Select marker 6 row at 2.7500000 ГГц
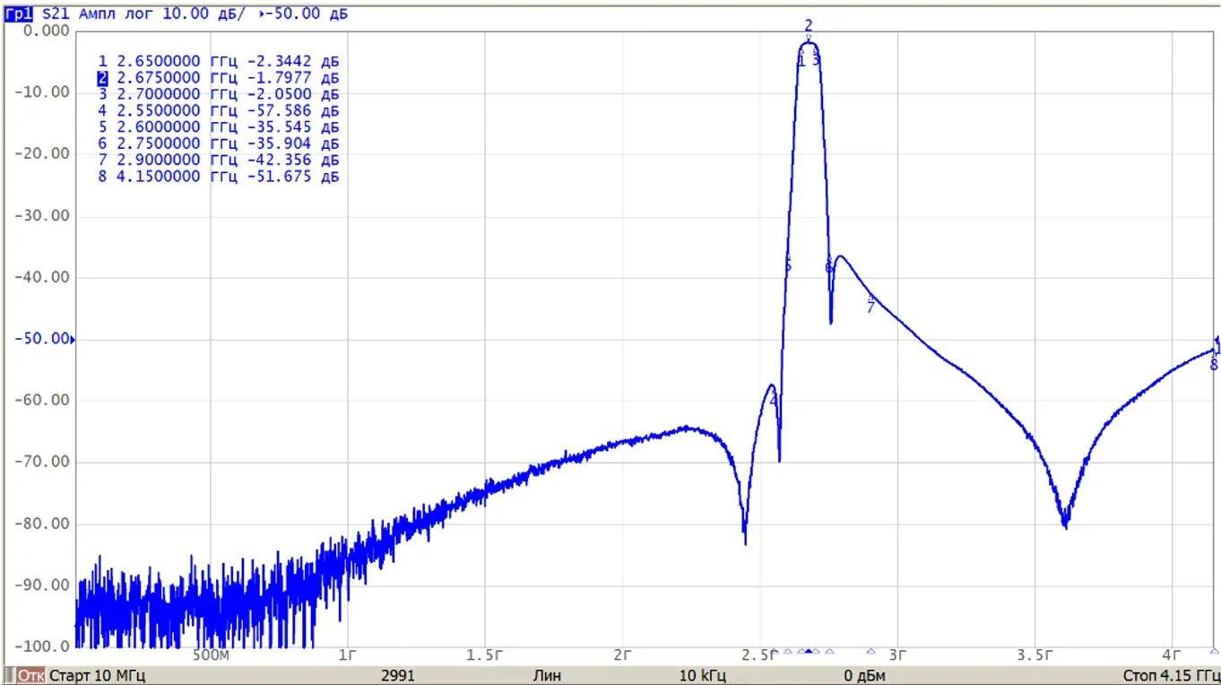Viewport: 1221px width, 685px height. click(219, 143)
